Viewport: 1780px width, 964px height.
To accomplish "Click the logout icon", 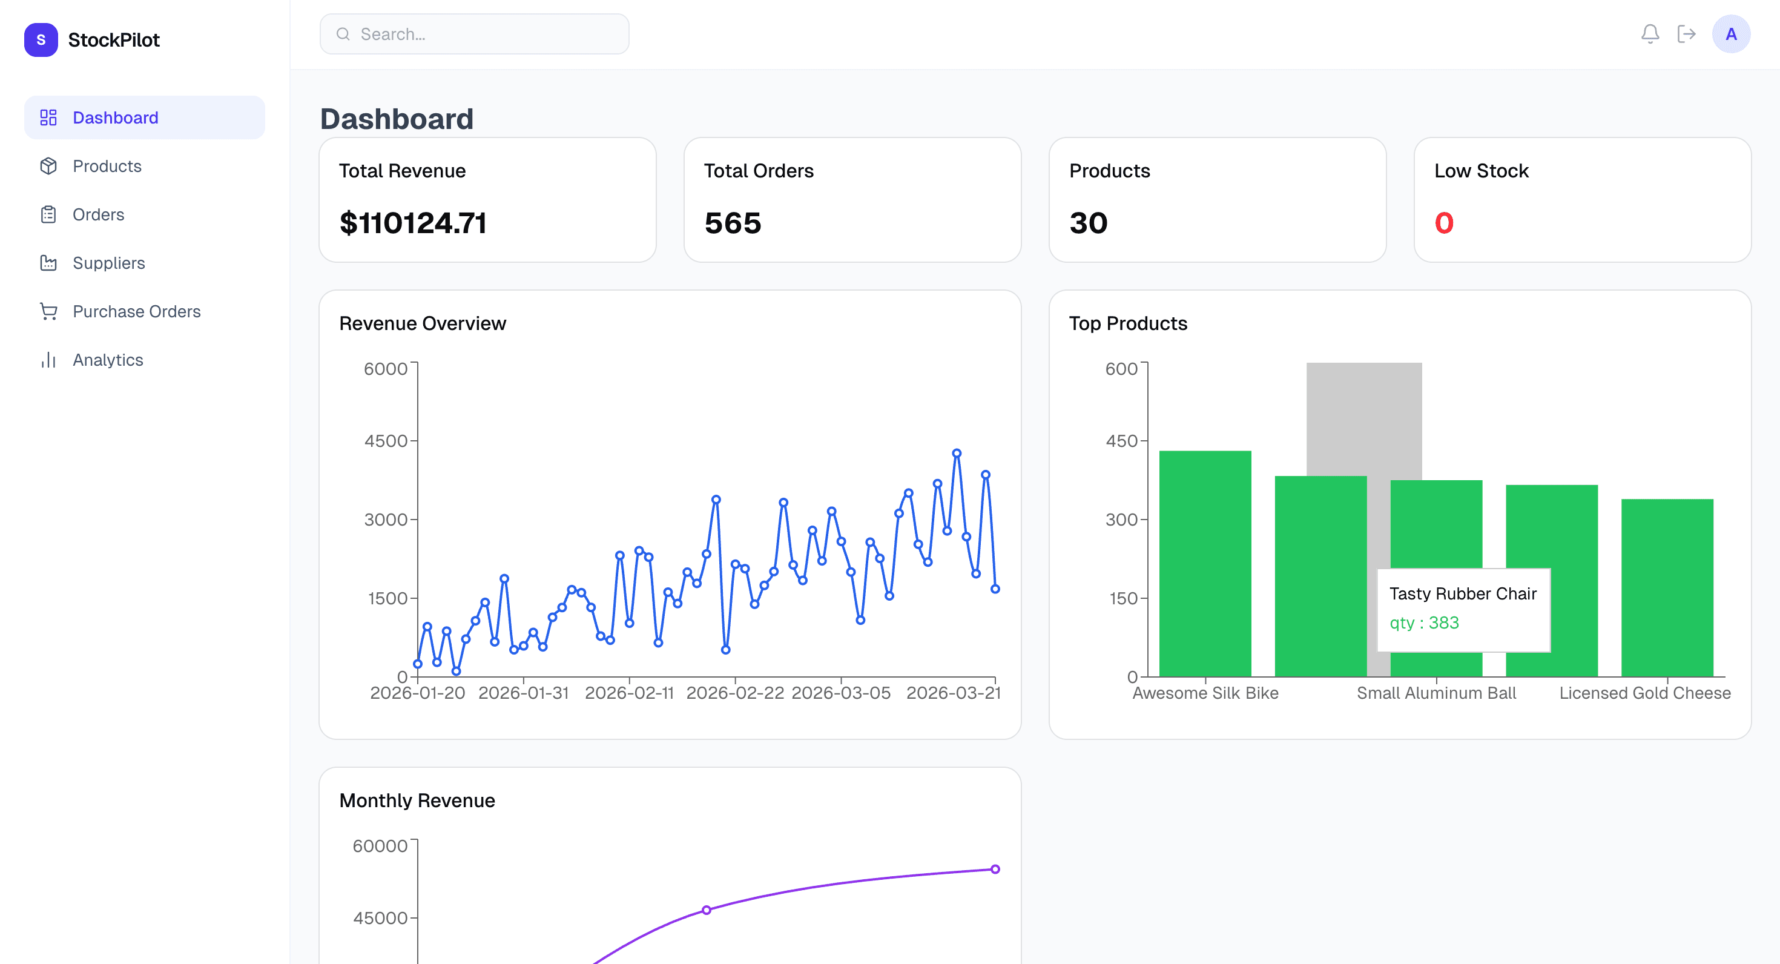I will [x=1687, y=34].
